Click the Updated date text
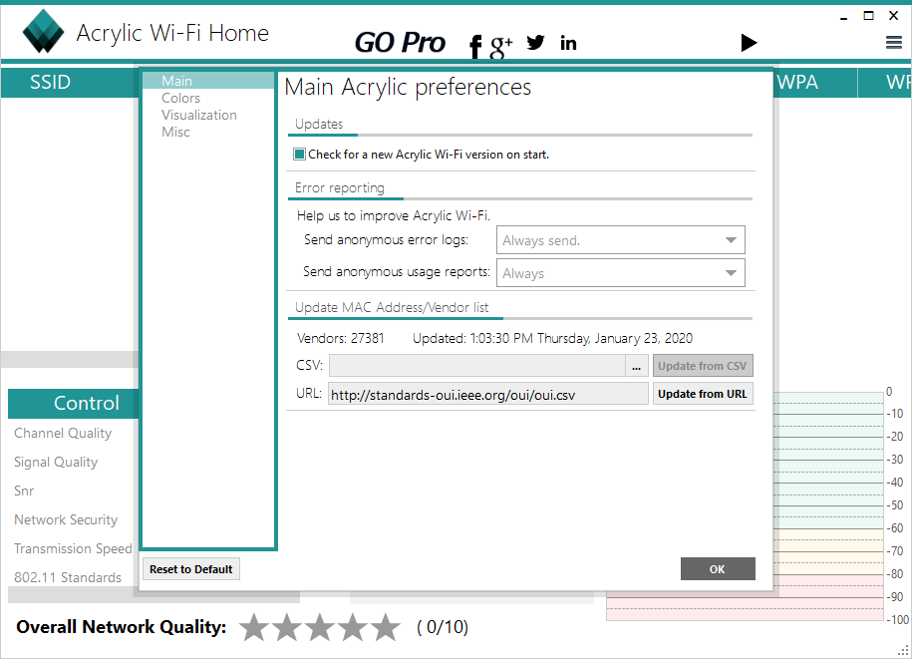The width and height of the screenshot is (912, 659). tap(552, 339)
